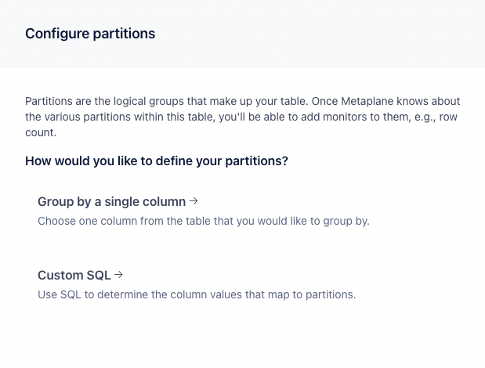Click the "How would you like to define your partitions?" heading
The width and height of the screenshot is (485, 368).
click(x=157, y=161)
